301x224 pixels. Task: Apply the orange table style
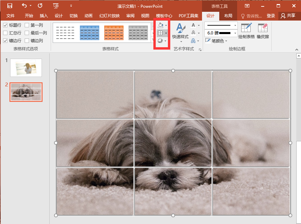(x=114, y=33)
